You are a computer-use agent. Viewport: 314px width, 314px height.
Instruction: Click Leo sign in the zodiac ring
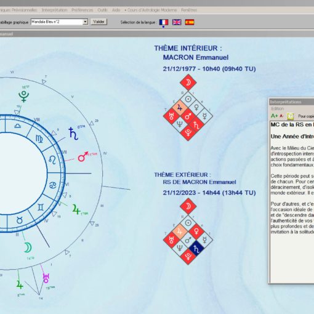tap(52, 160)
